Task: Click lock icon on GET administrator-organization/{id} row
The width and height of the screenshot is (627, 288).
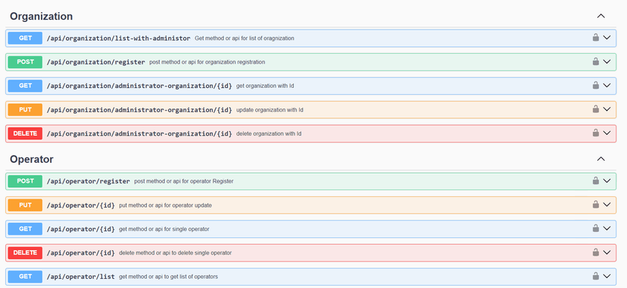Action: (595, 85)
